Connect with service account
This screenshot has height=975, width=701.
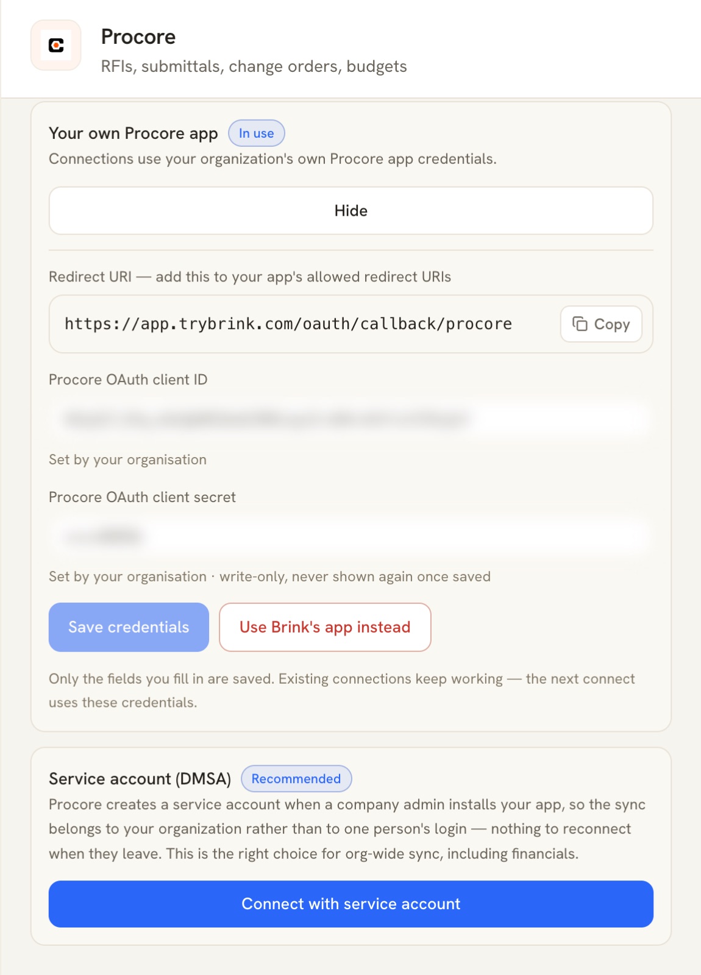click(350, 904)
